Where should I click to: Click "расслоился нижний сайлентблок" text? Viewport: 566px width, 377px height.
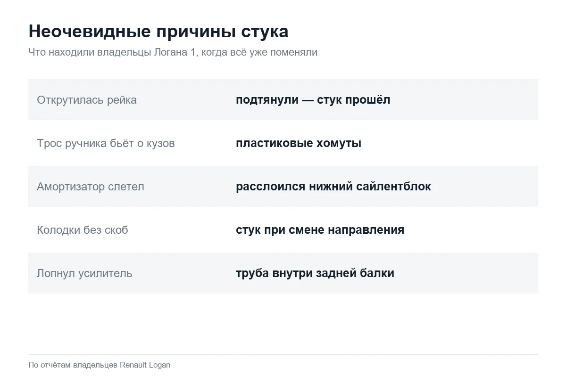333,187
